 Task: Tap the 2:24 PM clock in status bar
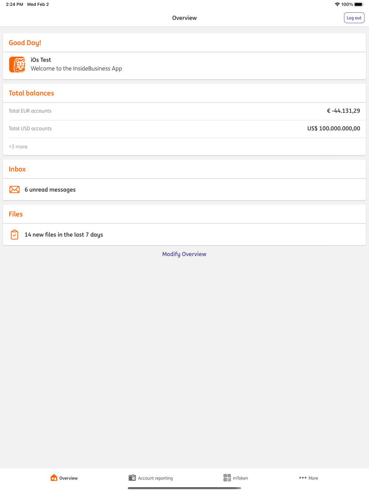[x=14, y=4]
